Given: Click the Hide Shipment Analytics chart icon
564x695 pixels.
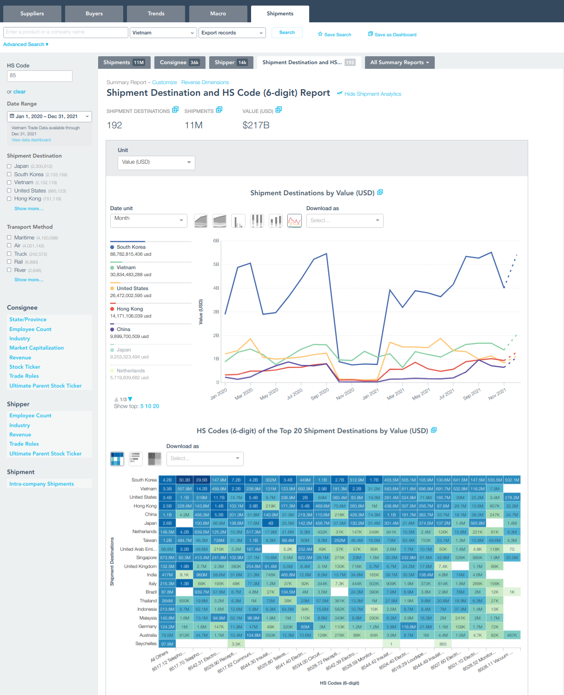Looking at the screenshot, I should [340, 93].
